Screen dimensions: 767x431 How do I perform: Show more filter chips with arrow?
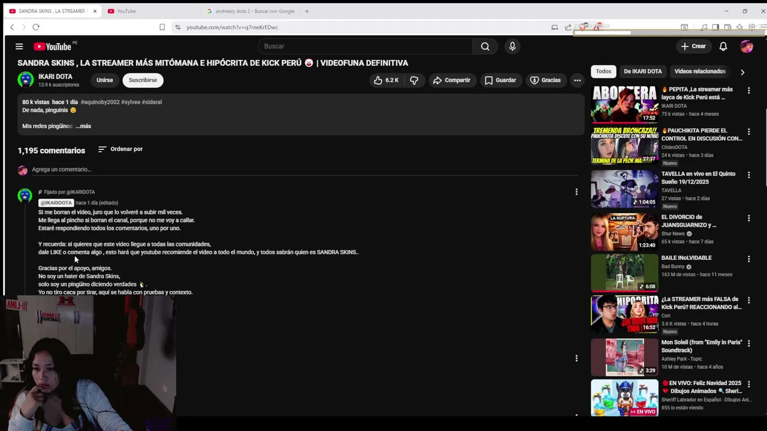pos(742,72)
